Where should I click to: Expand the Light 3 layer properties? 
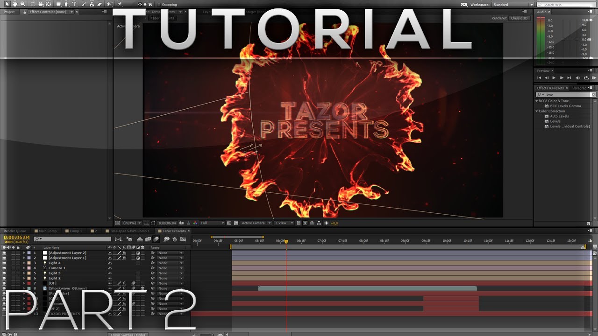[x=24, y=273]
